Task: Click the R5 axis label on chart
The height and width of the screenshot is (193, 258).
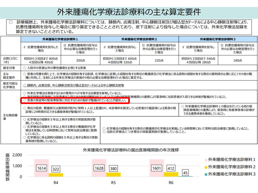Action: (x=114, y=183)
